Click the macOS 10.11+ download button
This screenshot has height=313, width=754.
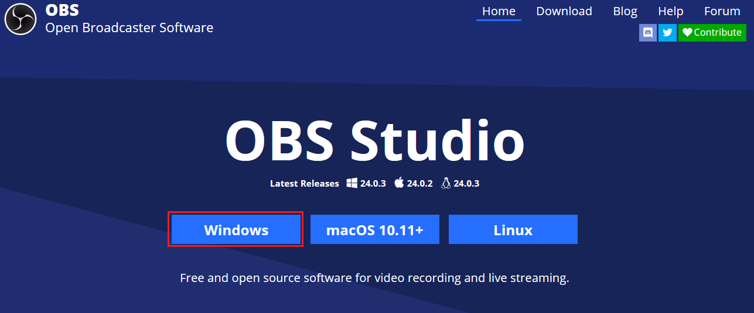pos(374,229)
